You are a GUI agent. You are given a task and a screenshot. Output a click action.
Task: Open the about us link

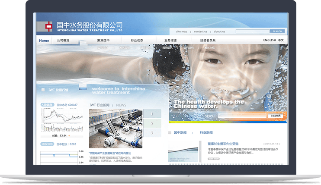(x=219, y=31)
